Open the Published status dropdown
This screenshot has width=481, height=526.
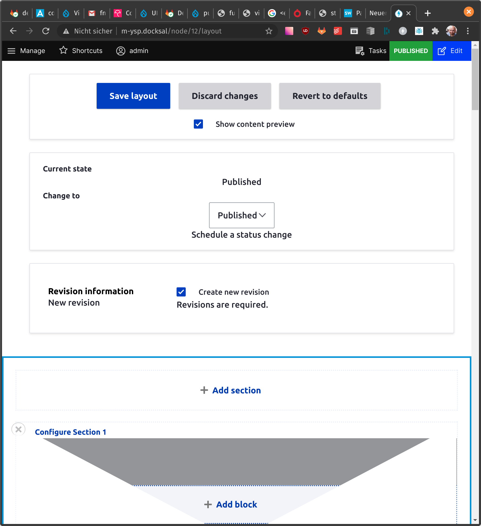tap(242, 215)
